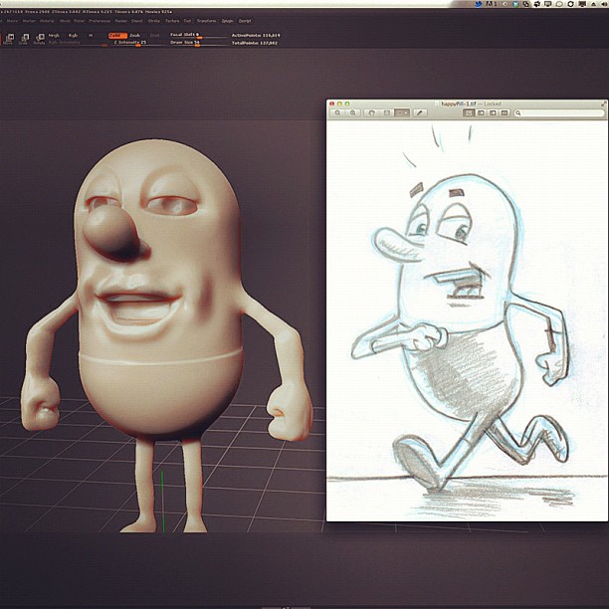Zoom out in the Preview window
Viewport: 609px width, 609px height.
pos(337,112)
